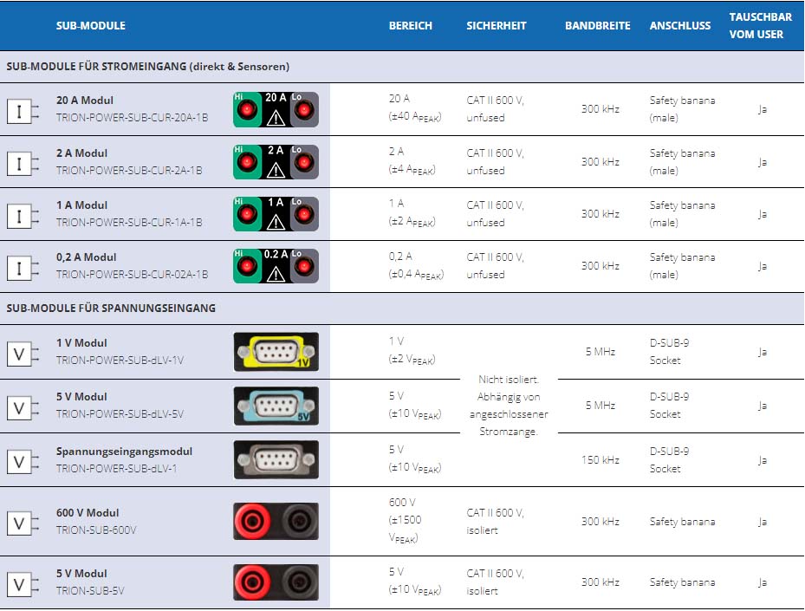Click the TRION-POWER-SUB-dLV-5V part number
The height and width of the screenshot is (611, 805).
click(x=120, y=414)
